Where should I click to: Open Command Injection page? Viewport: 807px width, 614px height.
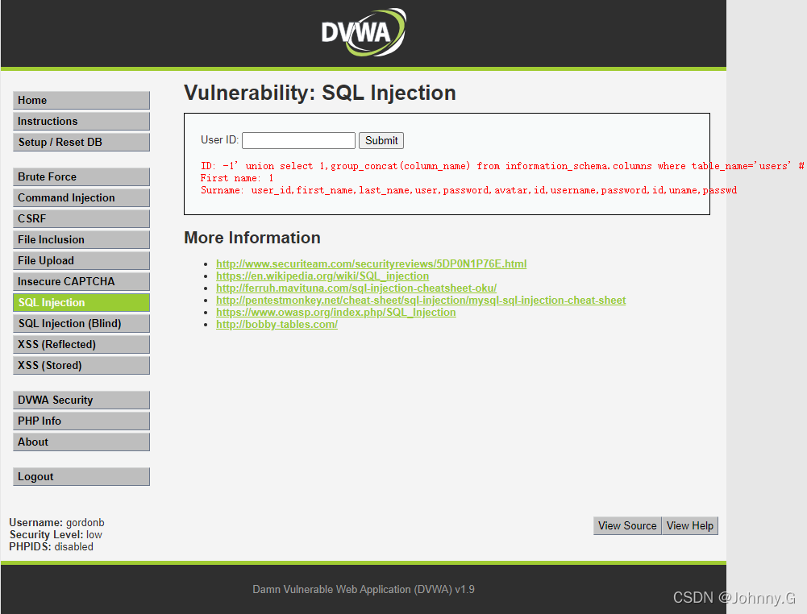[x=81, y=198]
